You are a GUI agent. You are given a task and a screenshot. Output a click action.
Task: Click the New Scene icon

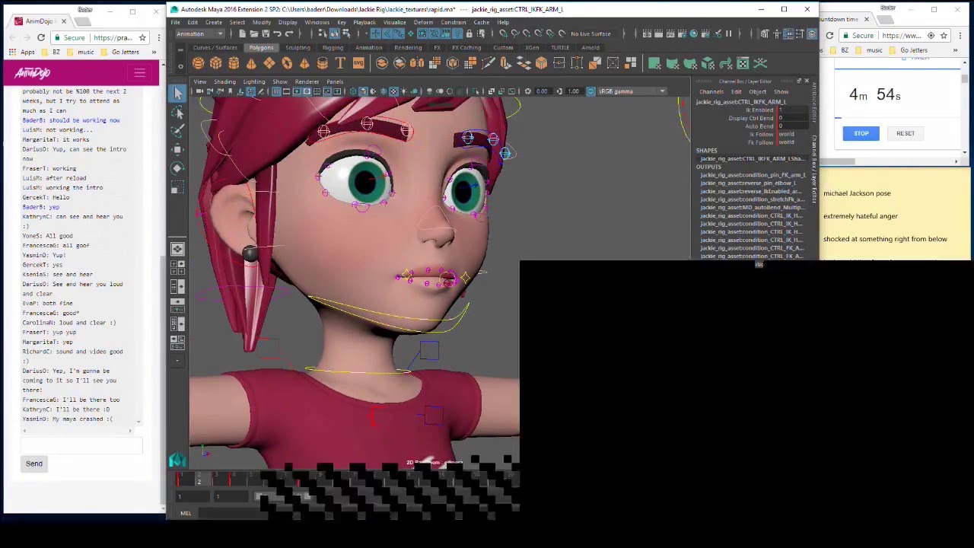(x=242, y=34)
